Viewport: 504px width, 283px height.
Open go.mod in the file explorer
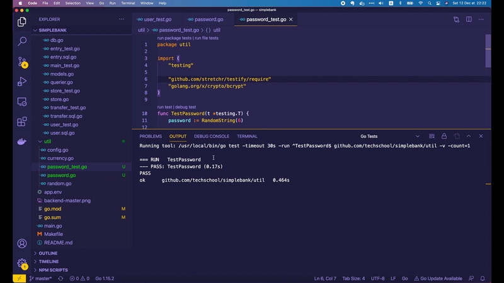pos(52,209)
